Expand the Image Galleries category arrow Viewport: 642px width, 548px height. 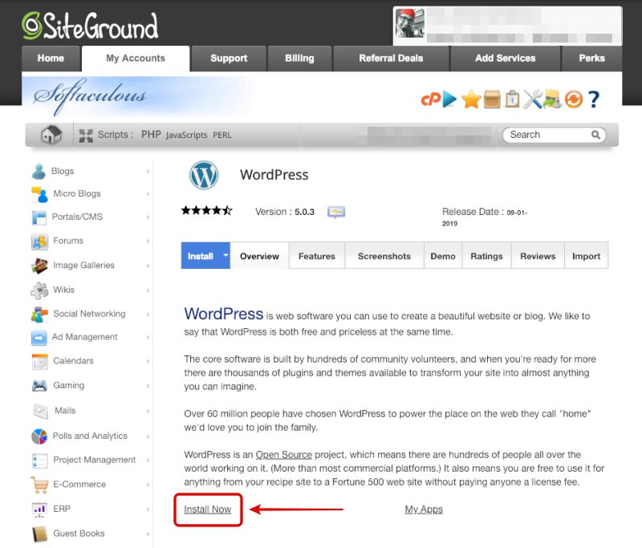(x=148, y=266)
